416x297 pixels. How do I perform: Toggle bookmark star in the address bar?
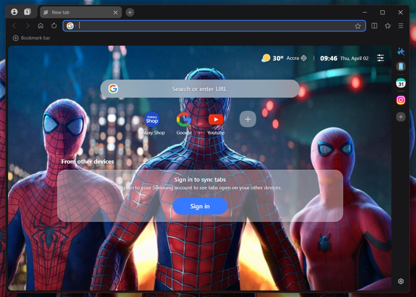tap(357, 26)
